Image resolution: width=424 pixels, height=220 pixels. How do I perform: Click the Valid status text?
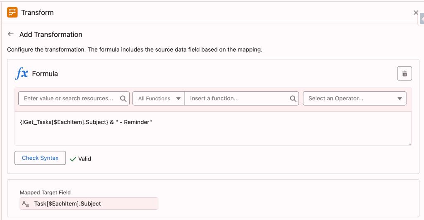[x=84, y=159]
